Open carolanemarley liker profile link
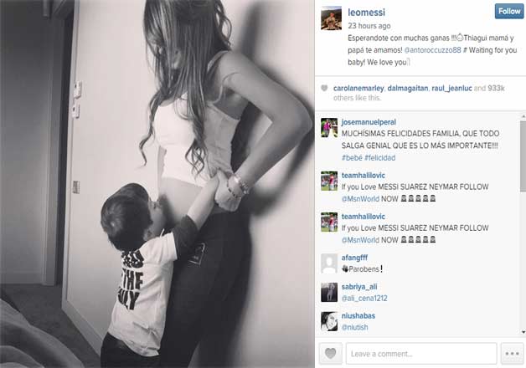Viewport: 526px width, 368px height. [358, 89]
